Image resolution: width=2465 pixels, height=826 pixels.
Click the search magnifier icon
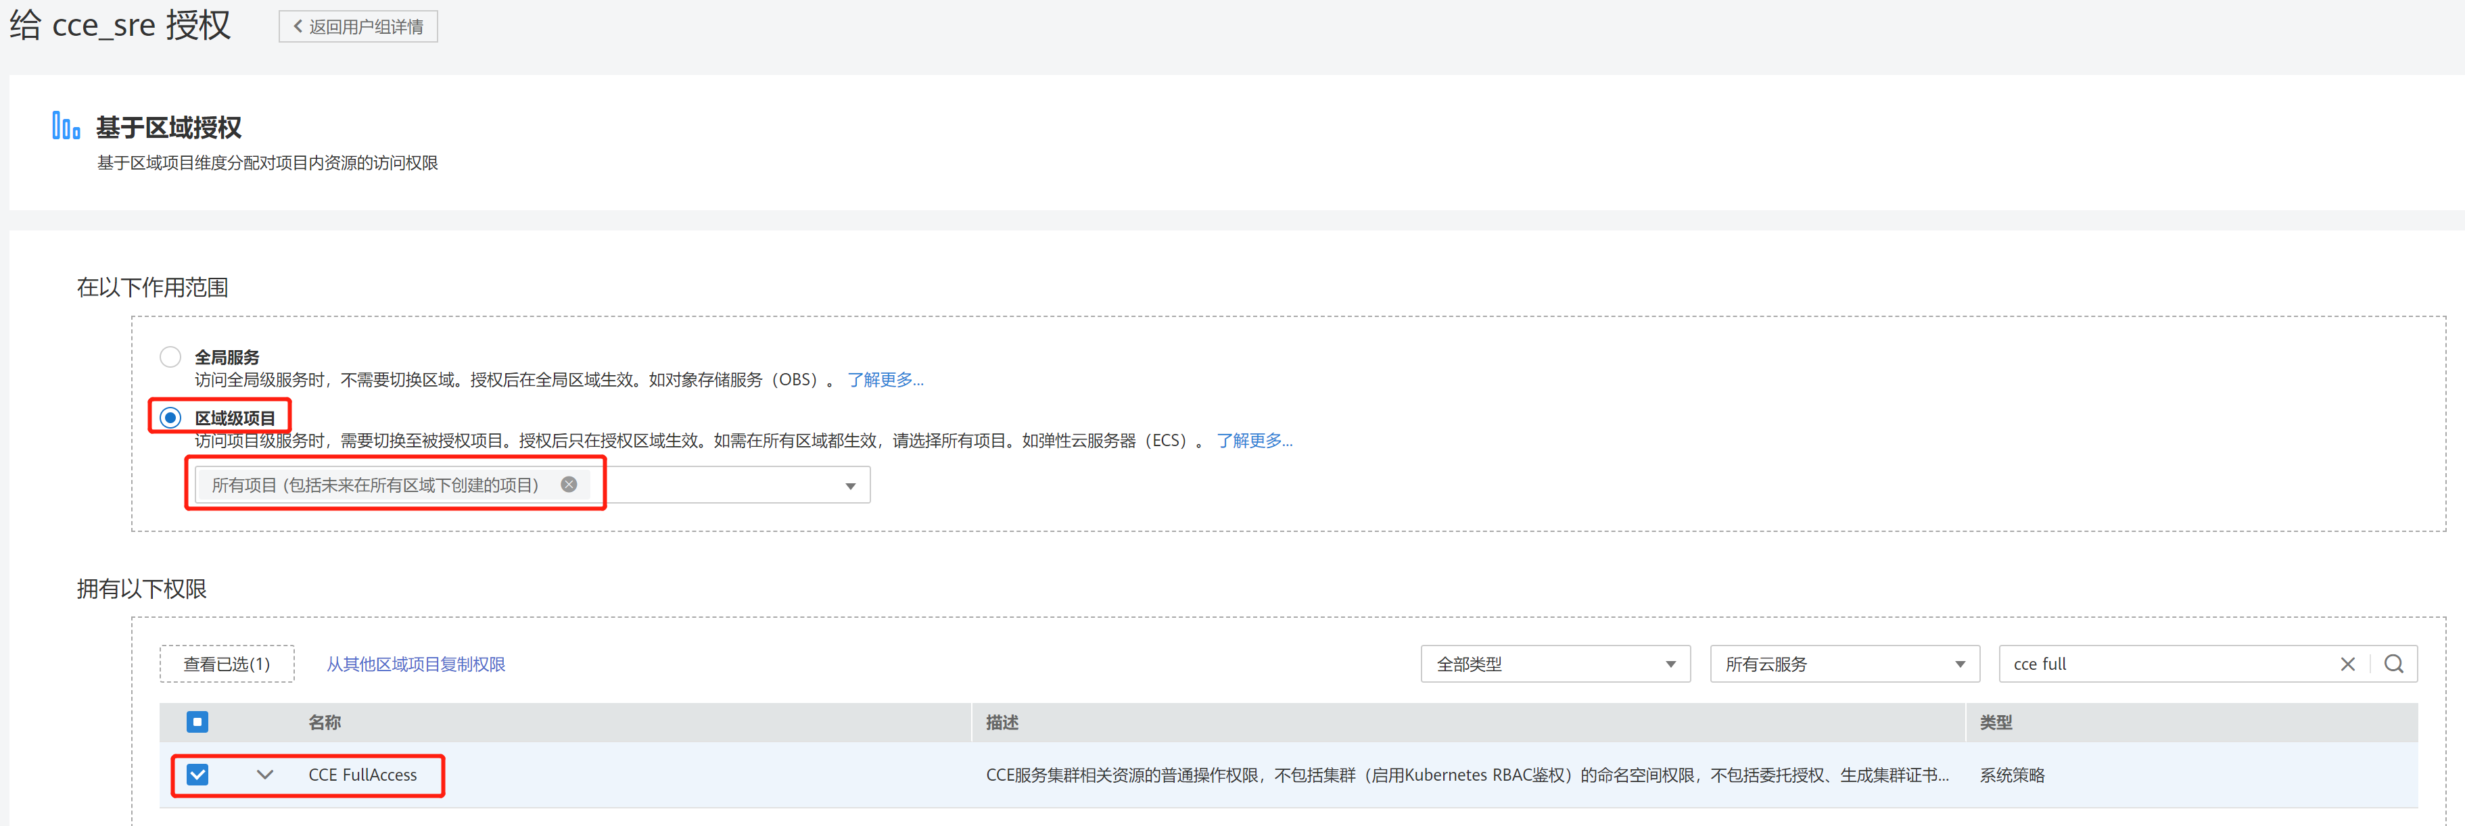point(2393,664)
